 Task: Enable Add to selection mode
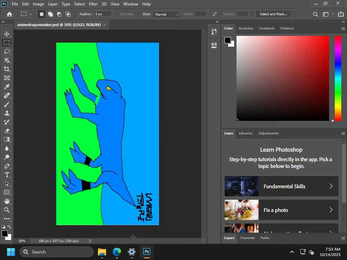50,14
